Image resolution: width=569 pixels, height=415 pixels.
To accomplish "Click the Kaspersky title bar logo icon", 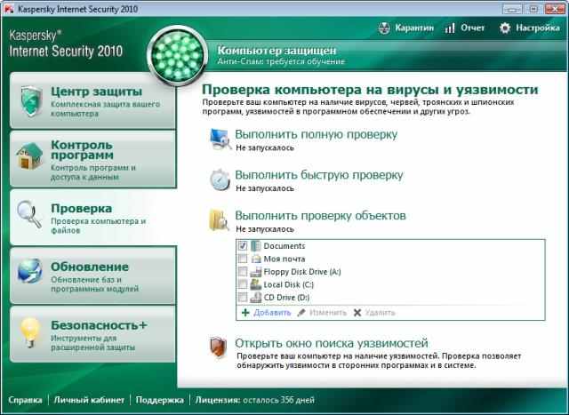I will click(x=9, y=9).
